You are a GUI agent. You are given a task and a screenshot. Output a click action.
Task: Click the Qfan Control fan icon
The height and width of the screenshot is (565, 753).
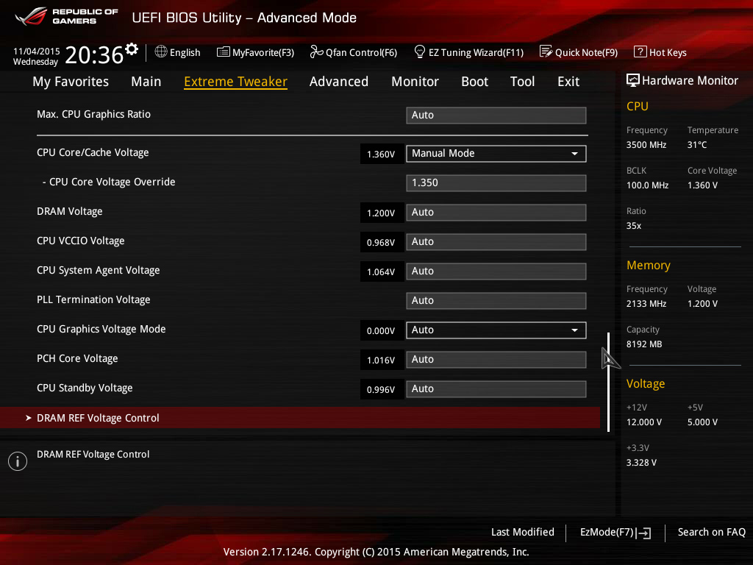(316, 51)
